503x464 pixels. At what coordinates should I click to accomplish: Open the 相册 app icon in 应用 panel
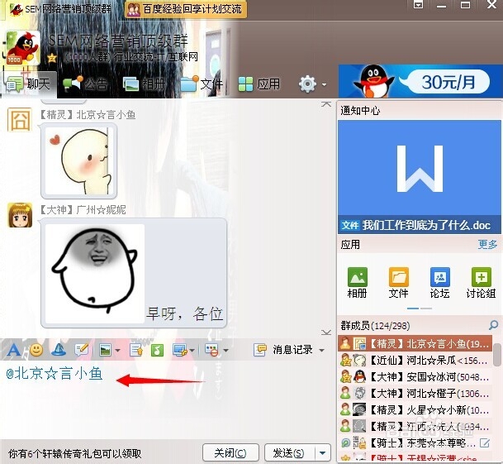(x=357, y=277)
